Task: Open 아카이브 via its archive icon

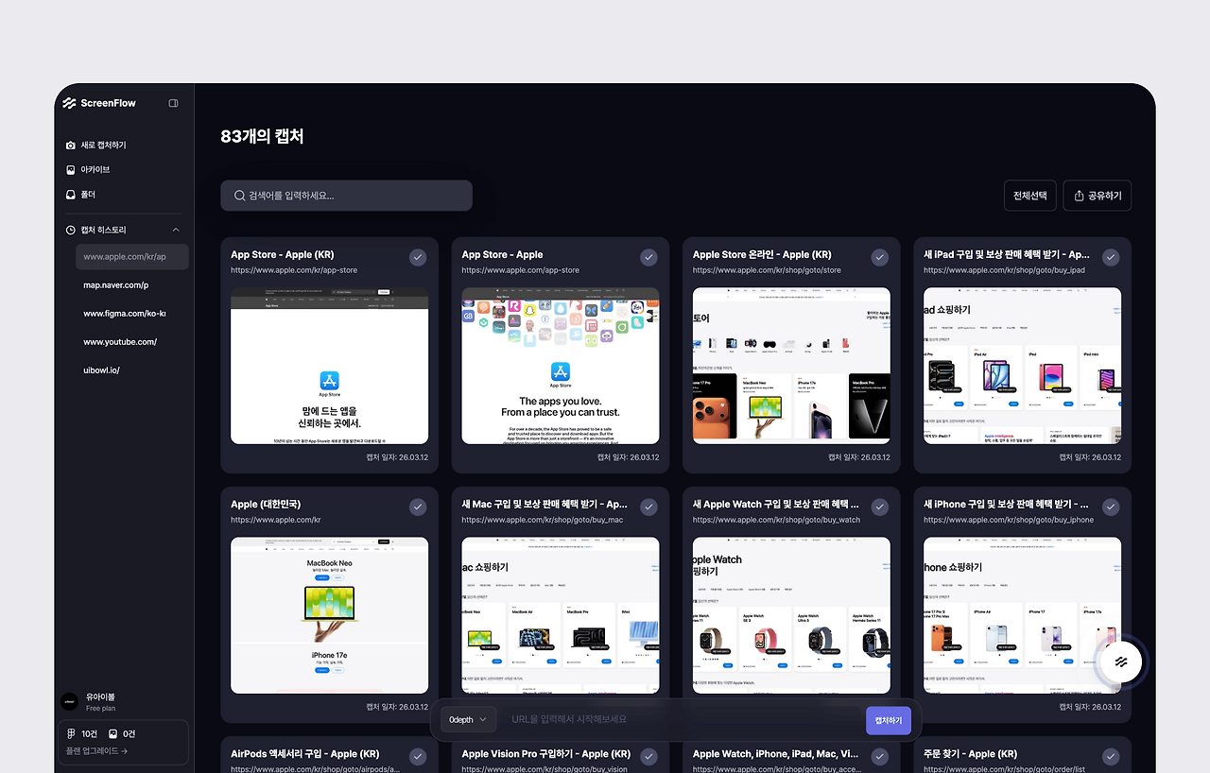Action: [71, 170]
